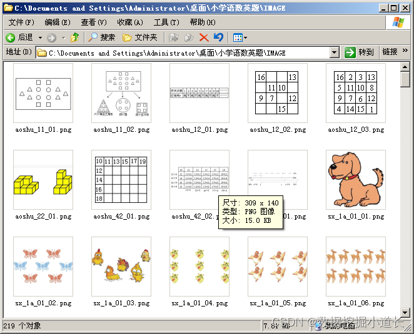414x334 pixels.
Task: Click the Windows flag logo
Action: point(398,22)
